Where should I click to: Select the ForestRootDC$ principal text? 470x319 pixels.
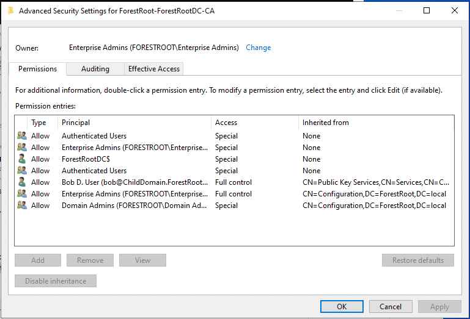86,159
